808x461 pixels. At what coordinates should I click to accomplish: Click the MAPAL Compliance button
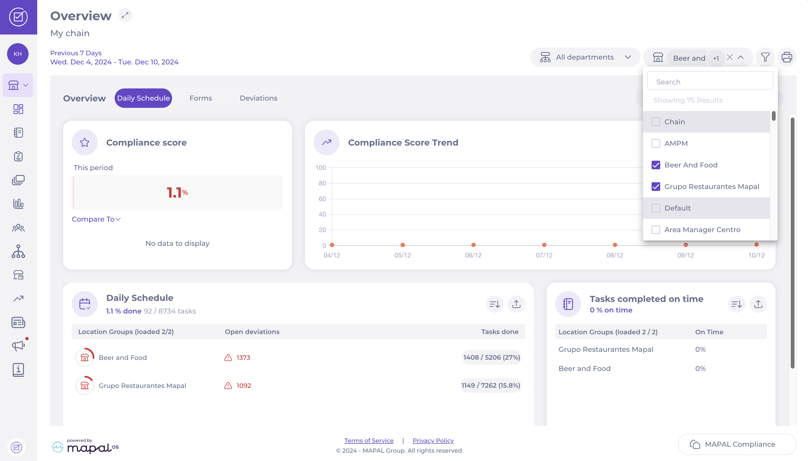click(737, 444)
